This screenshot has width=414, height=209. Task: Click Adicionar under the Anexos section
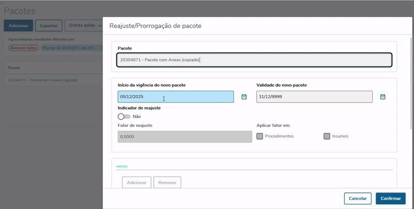(137, 183)
